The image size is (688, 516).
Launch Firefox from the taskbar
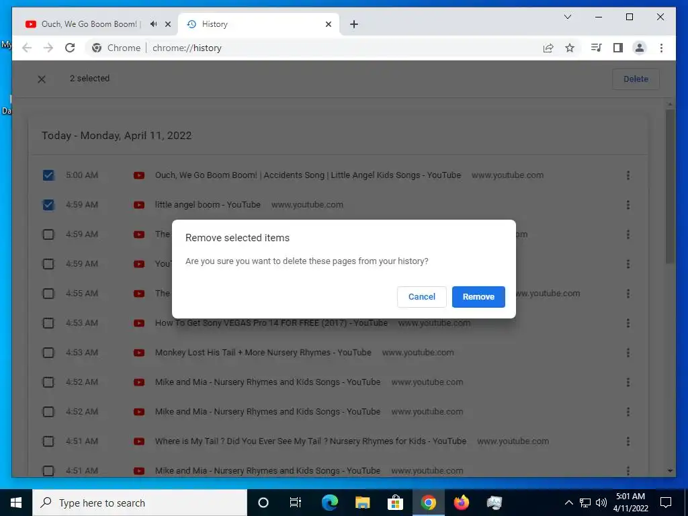pyautogui.click(x=461, y=503)
